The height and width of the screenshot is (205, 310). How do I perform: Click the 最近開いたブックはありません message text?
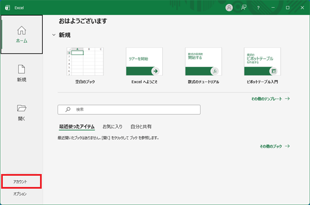coord(108,138)
